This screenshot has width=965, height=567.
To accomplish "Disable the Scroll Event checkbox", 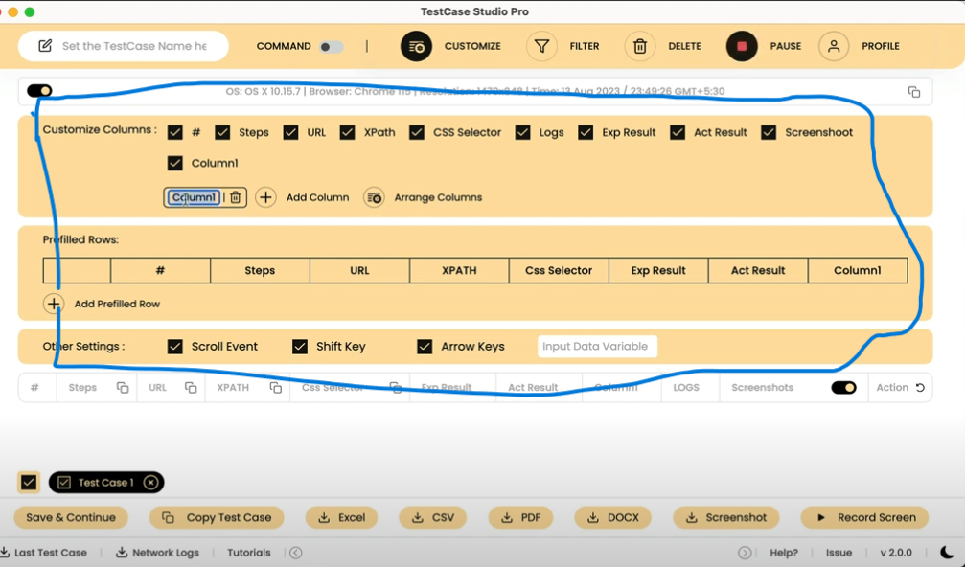I will coord(175,346).
